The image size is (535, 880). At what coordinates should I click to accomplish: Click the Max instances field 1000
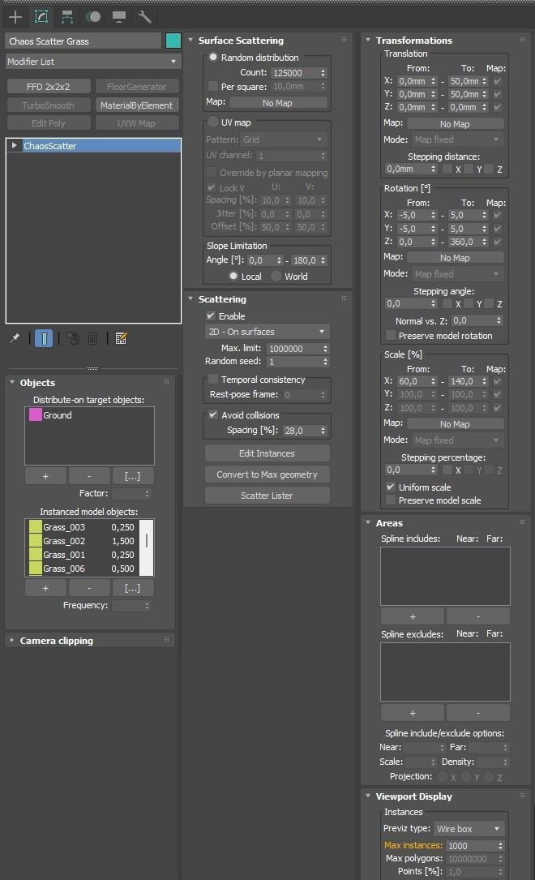472,846
